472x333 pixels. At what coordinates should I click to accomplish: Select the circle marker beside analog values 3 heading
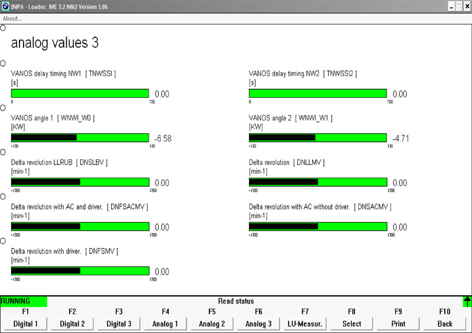[x=3, y=28]
